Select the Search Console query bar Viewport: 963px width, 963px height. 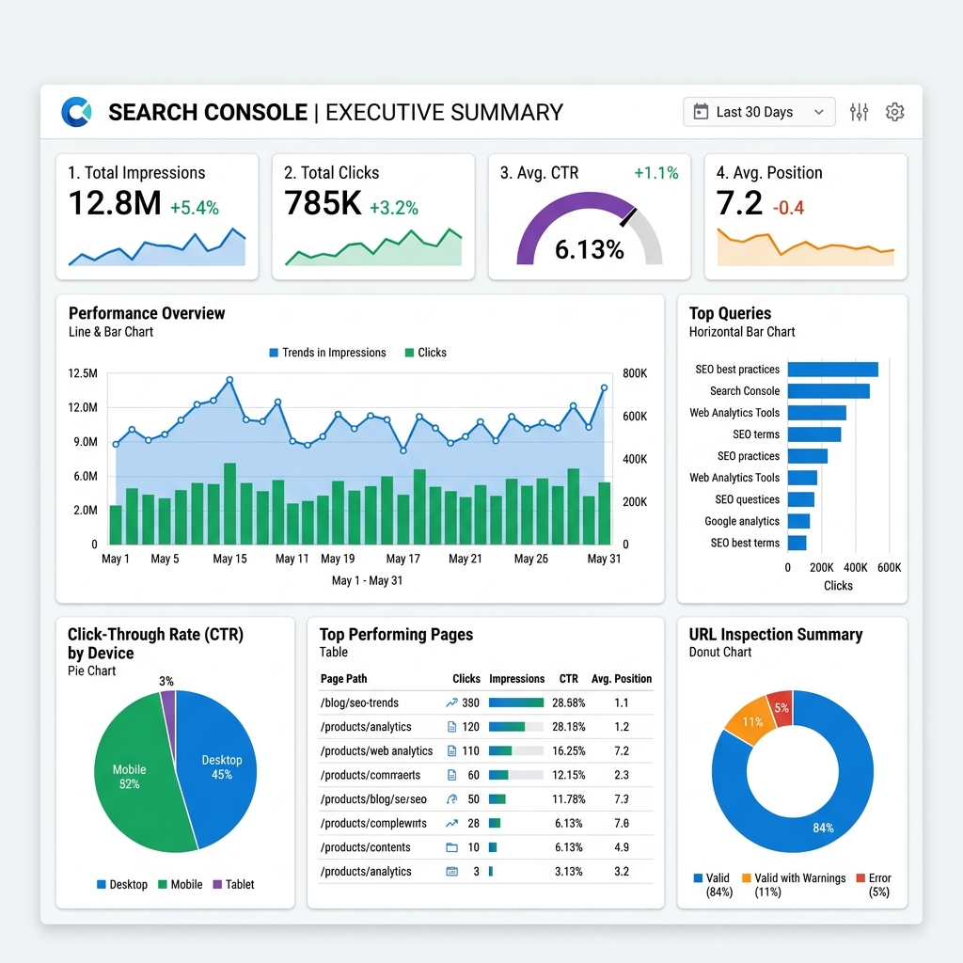[x=829, y=391]
